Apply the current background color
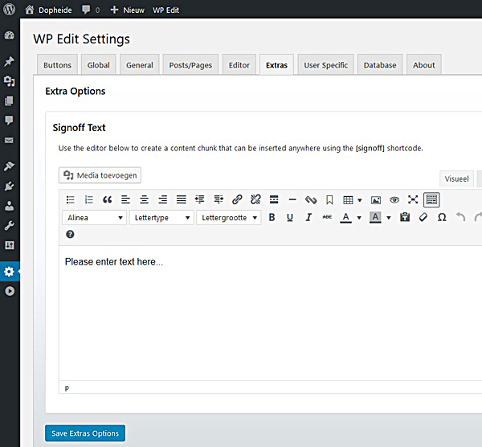The width and height of the screenshot is (482, 447). tap(375, 218)
